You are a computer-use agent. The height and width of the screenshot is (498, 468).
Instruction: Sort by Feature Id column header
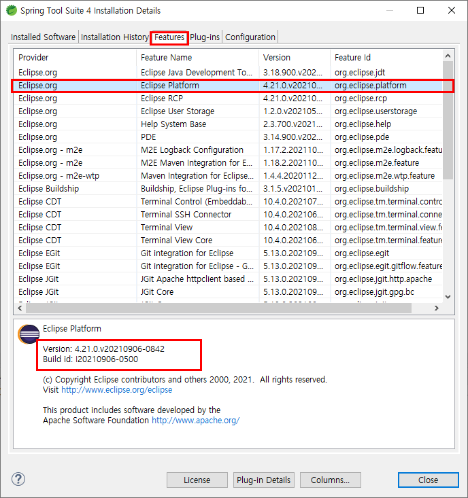[x=386, y=58]
